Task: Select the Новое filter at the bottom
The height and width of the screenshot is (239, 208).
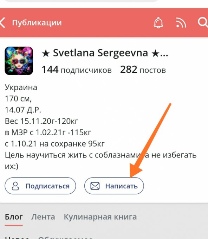Action: point(17,238)
